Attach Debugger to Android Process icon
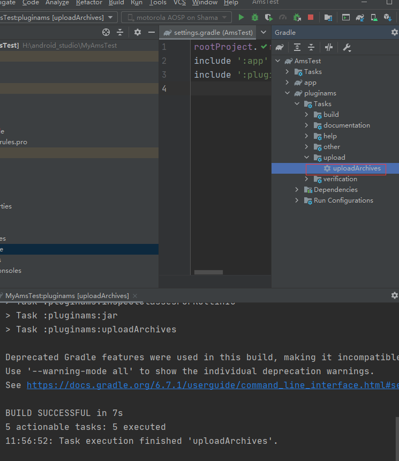Screen dimensions: 399x461 297,17
